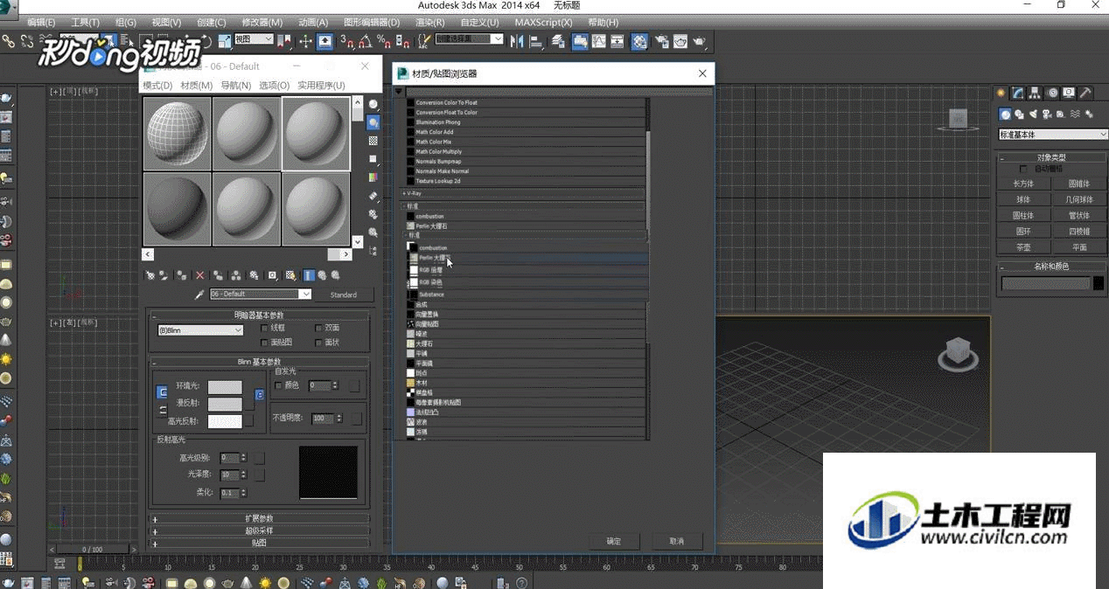1109x589 pixels.
Task: Select the Geometry category icon
Action: [x=1006, y=114]
